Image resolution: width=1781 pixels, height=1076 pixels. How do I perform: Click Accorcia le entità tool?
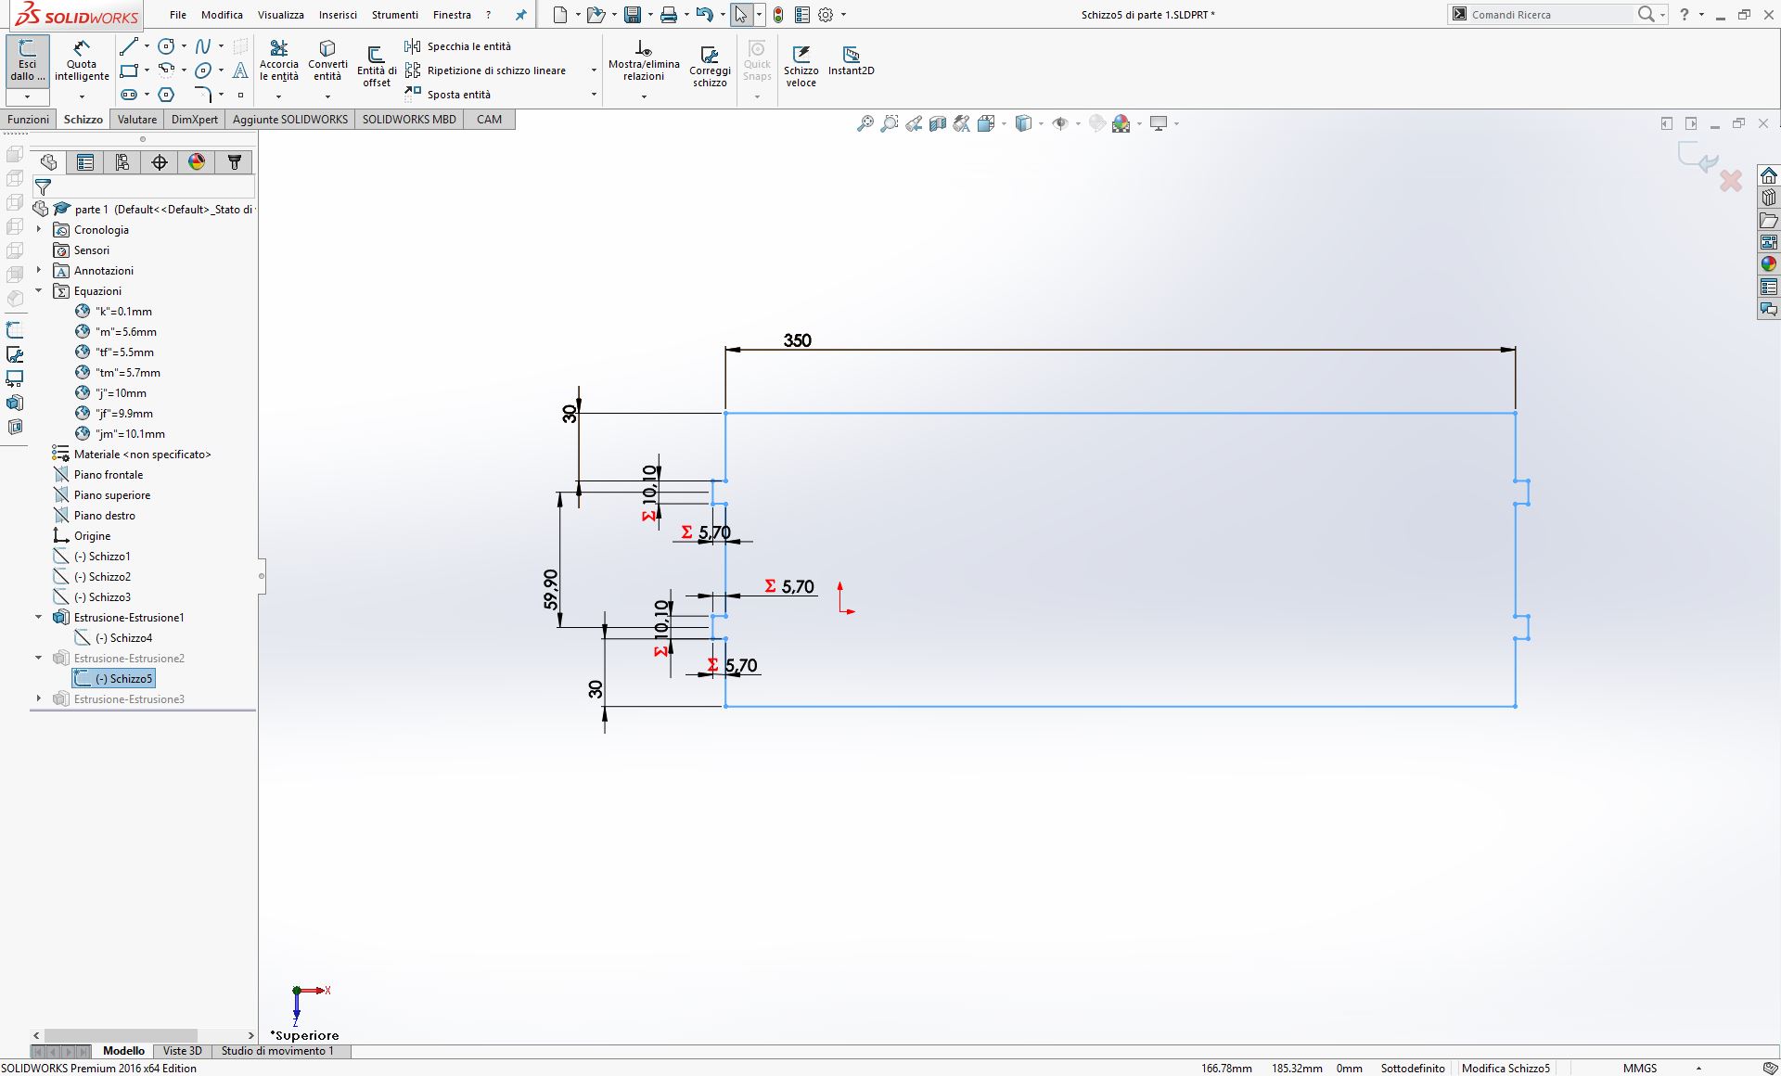pos(279,61)
